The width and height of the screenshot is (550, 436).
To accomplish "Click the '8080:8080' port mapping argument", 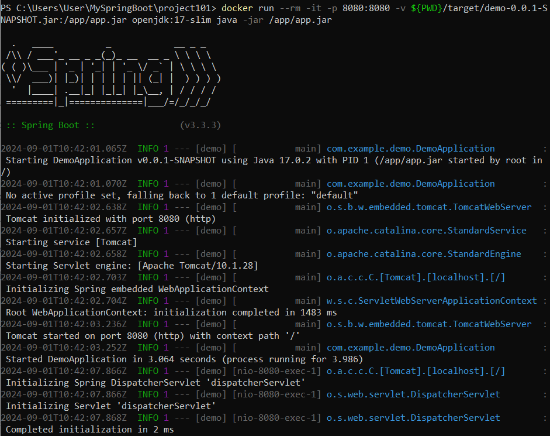I will point(366,8).
